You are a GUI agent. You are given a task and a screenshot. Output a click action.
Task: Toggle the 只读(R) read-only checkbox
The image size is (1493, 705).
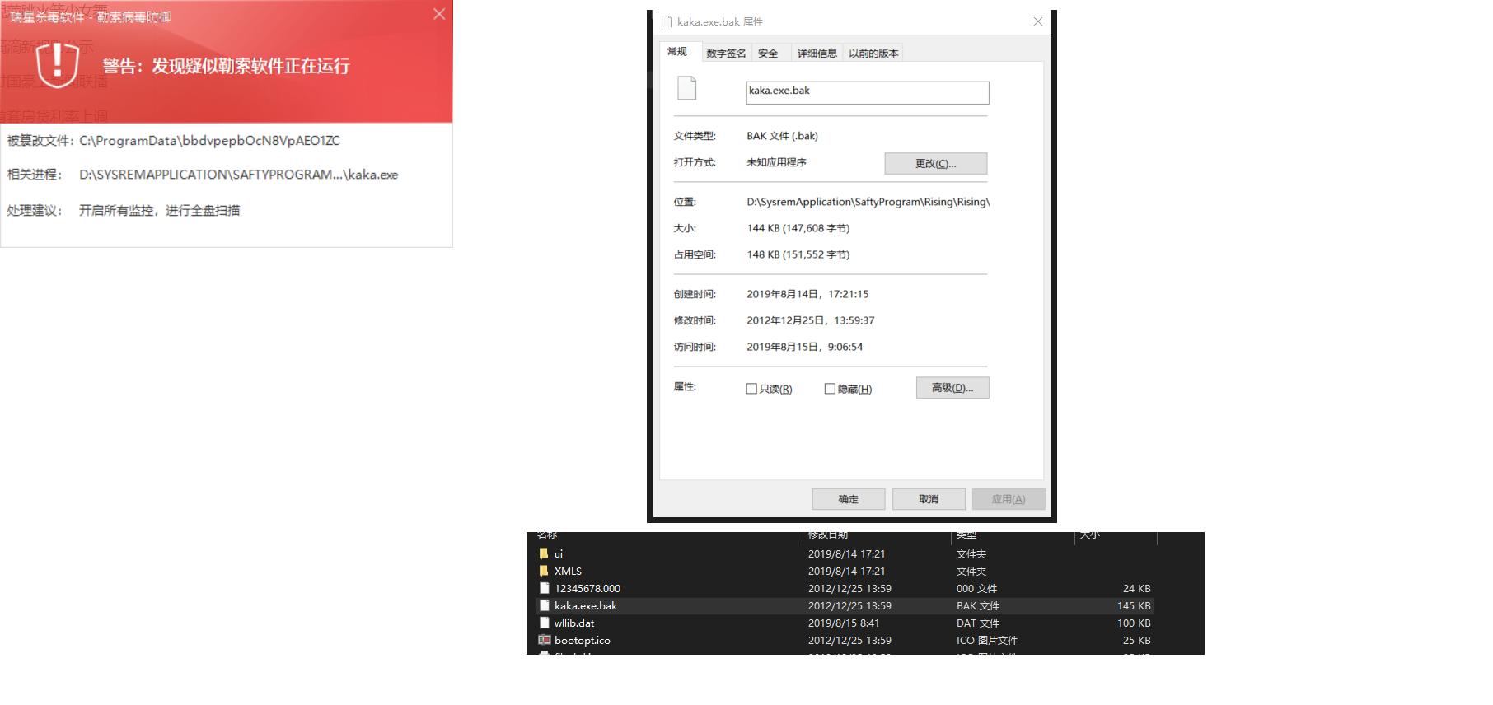[x=751, y=389]
